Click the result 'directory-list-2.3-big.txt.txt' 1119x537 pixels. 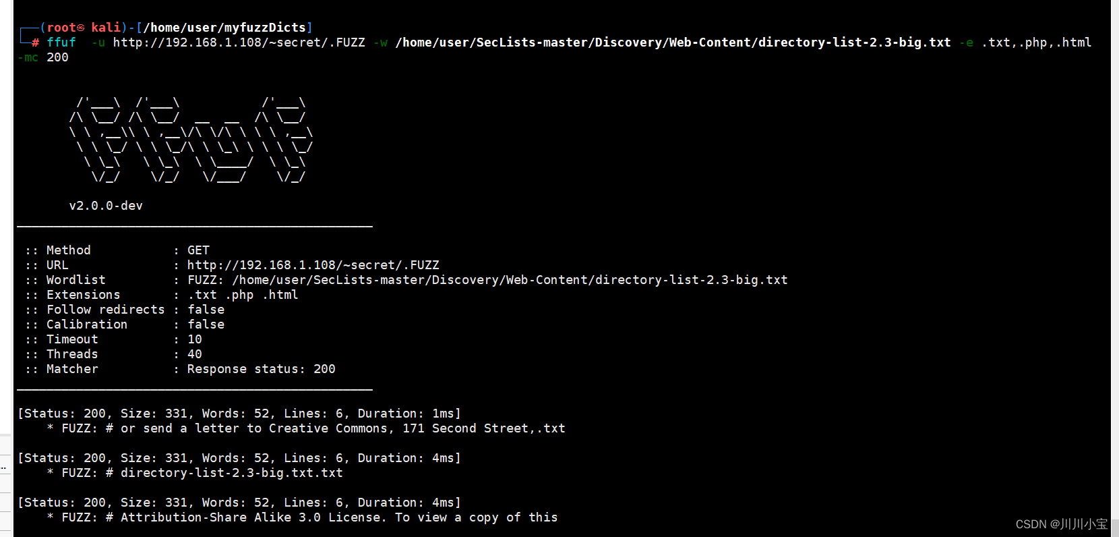click(x=232, y=473)
